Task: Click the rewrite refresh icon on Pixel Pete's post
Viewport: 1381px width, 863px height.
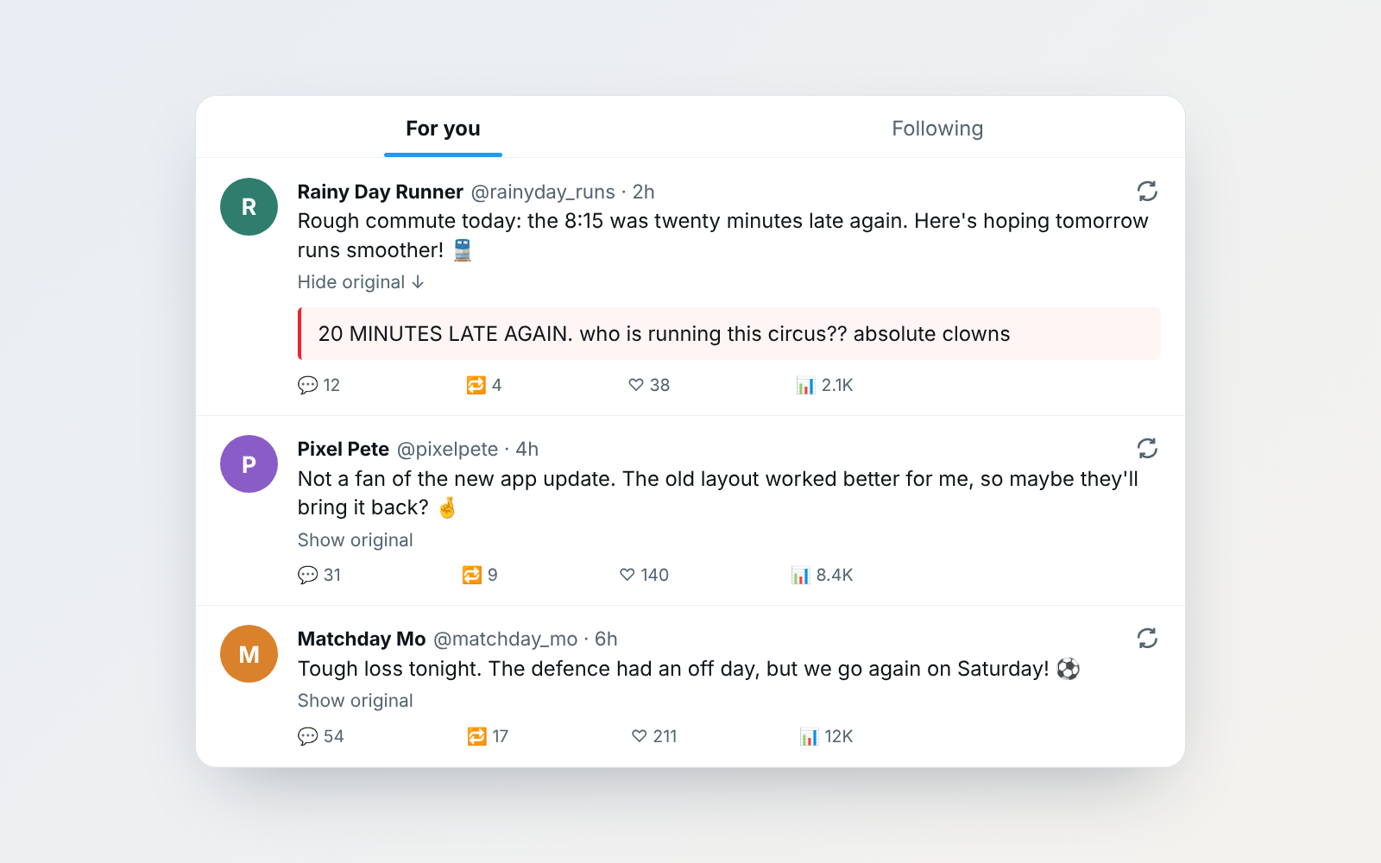Action: pyautogui.click(x=1147, y=448)
